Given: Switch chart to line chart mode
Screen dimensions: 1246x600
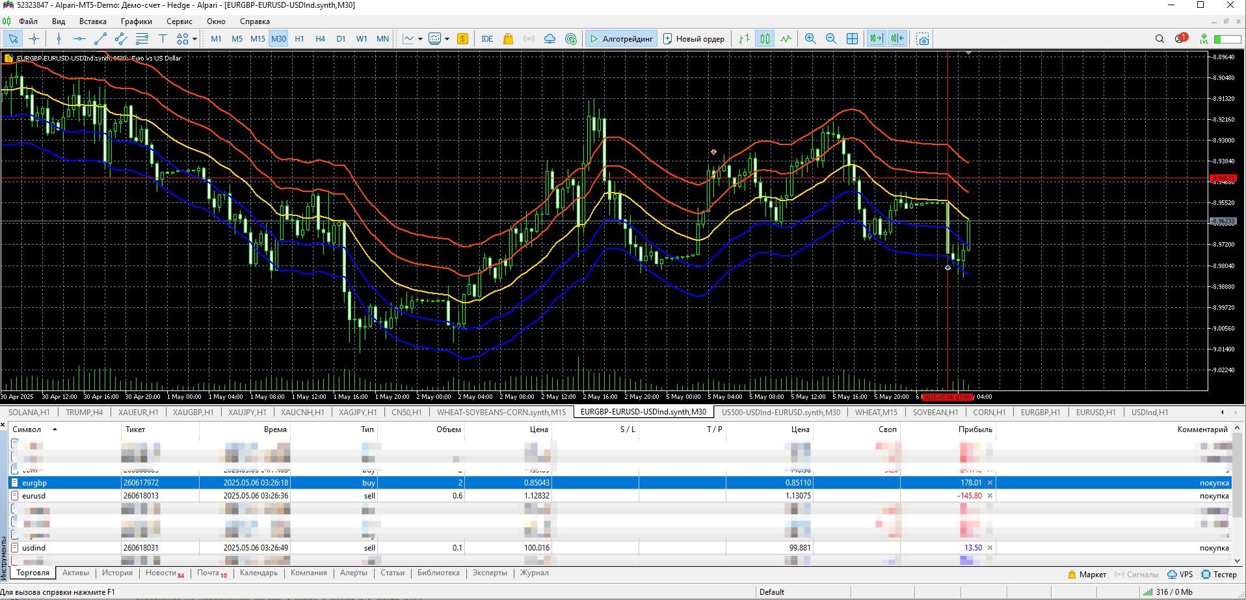Looking at the screenshot, I should [786, 39].
